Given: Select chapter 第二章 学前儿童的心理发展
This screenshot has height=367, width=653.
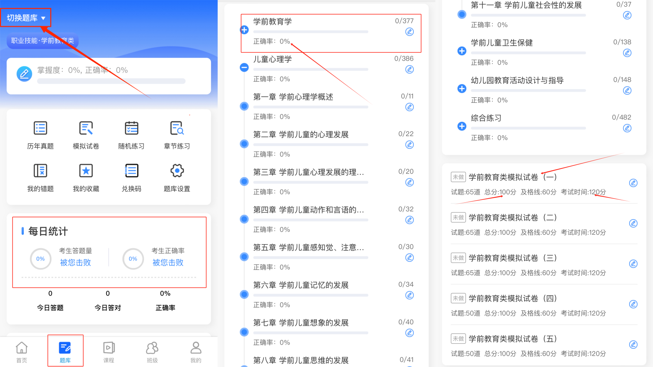Looking at the screenshot, I should pos(301,135).
